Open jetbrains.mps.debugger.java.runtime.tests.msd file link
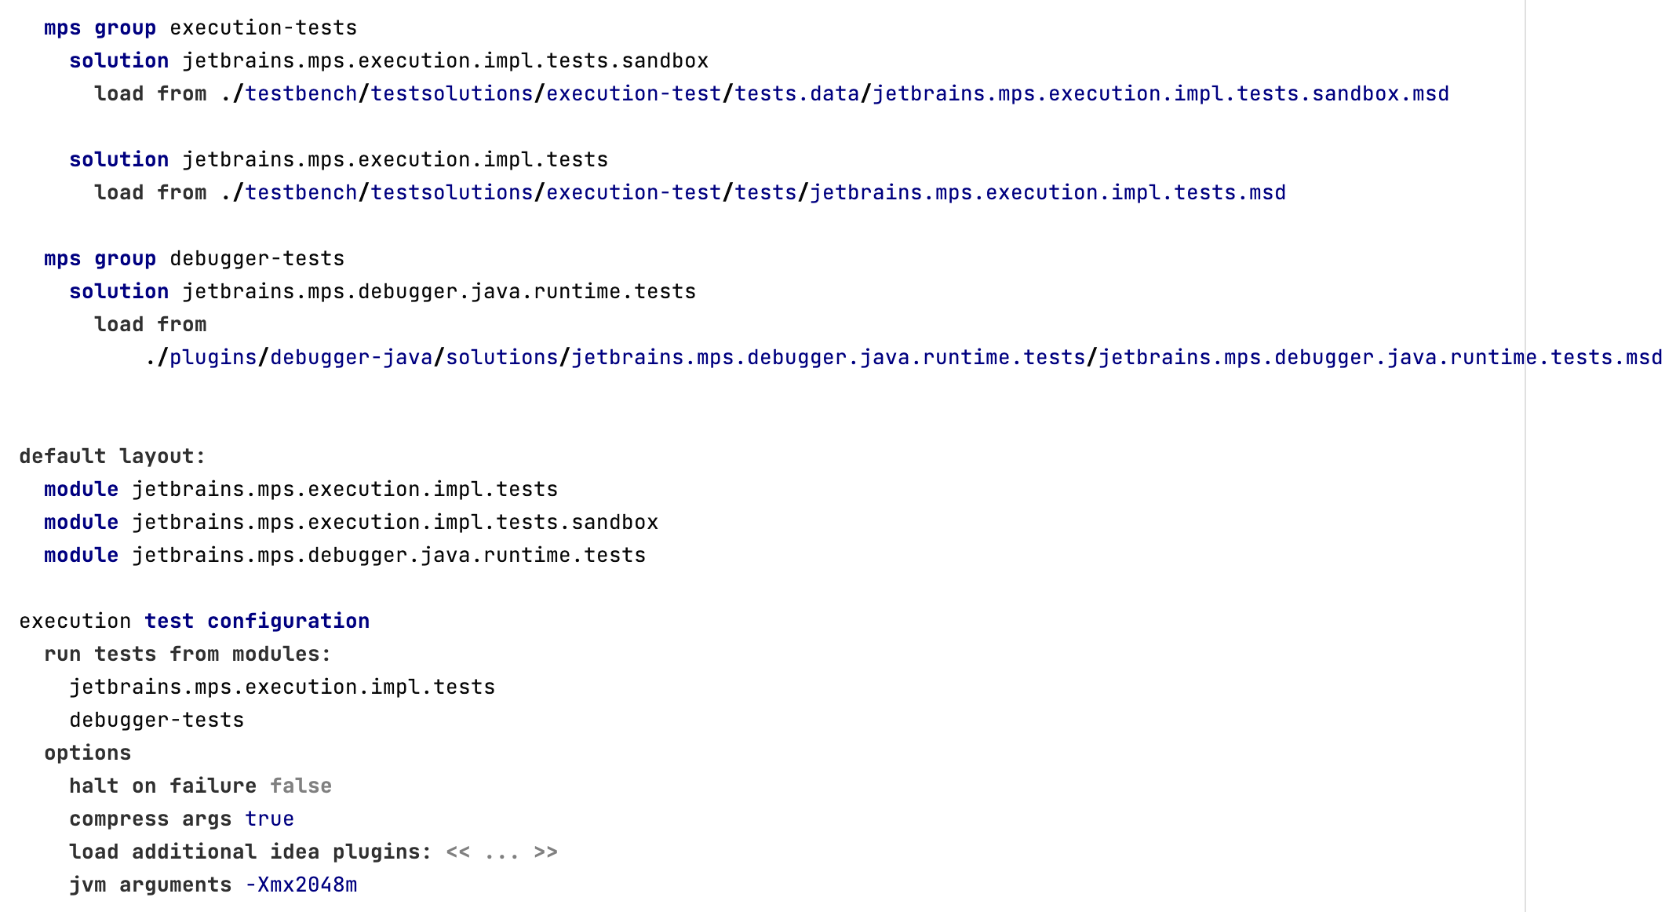 pos(1380,358)
